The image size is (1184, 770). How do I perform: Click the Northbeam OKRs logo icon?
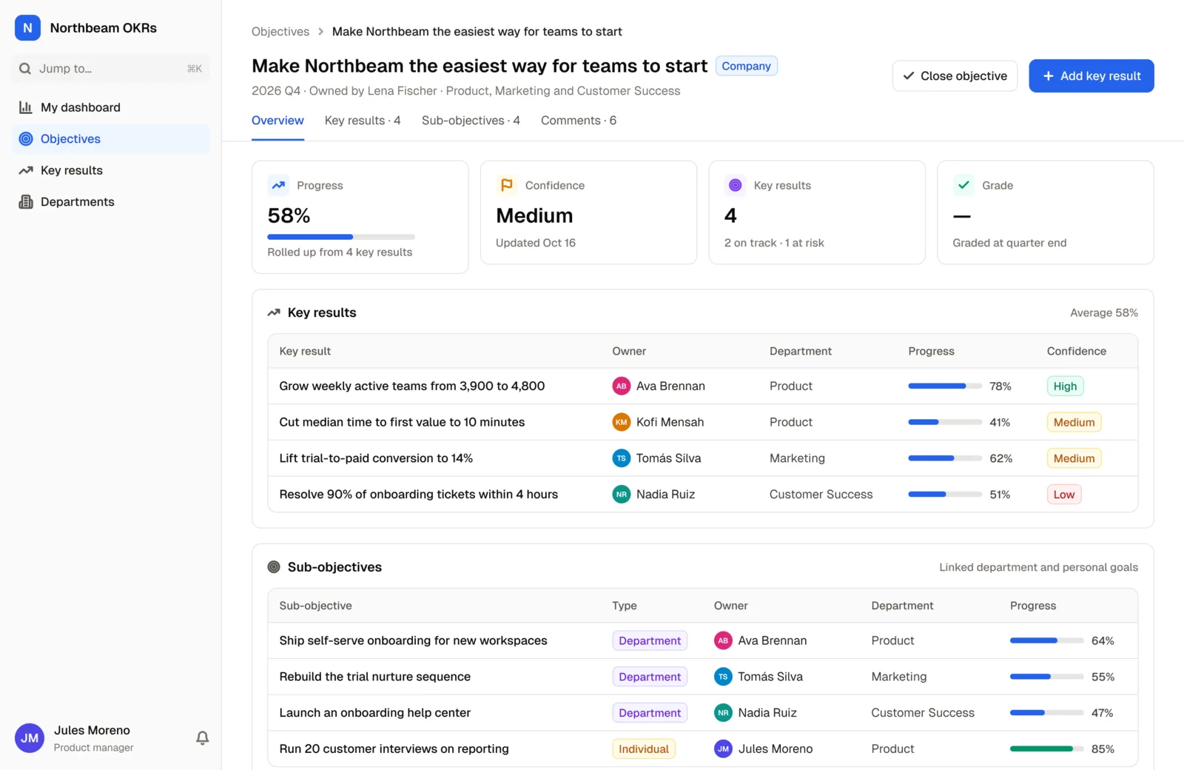coord(27,28)
